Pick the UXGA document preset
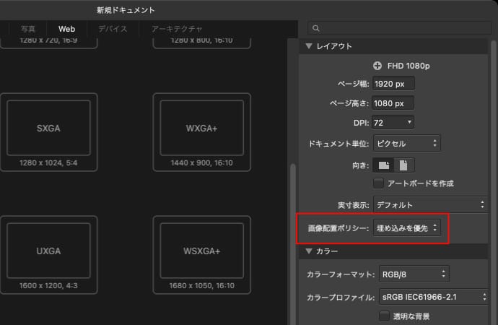498x325 pixels. (48, 251)
